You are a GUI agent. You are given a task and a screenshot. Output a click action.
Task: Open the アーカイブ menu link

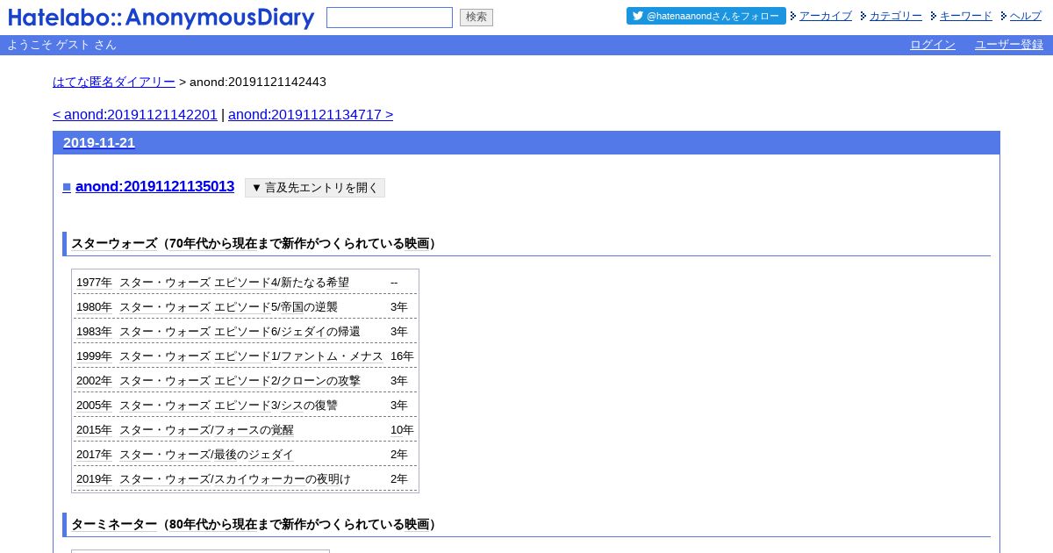(x=826, y=16)
